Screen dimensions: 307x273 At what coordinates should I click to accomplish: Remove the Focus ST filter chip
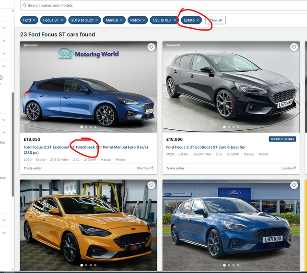[62, 20]
